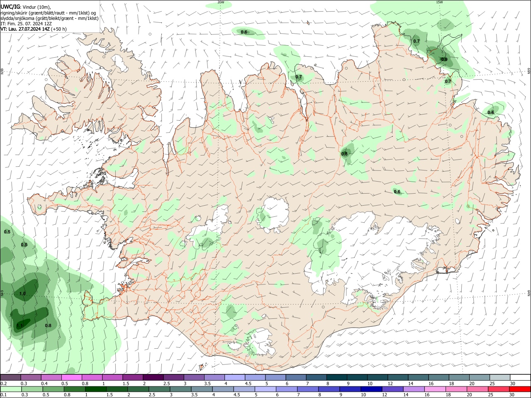Pick the bright pink 0.5 snow-scale swatch

(x=71, y=378)
